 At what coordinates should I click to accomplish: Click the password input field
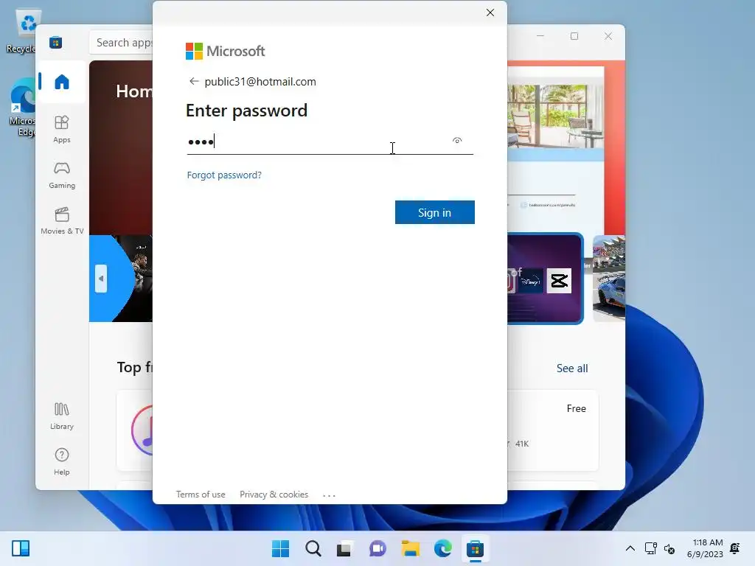pyautogui.click(x=330, y=141)
